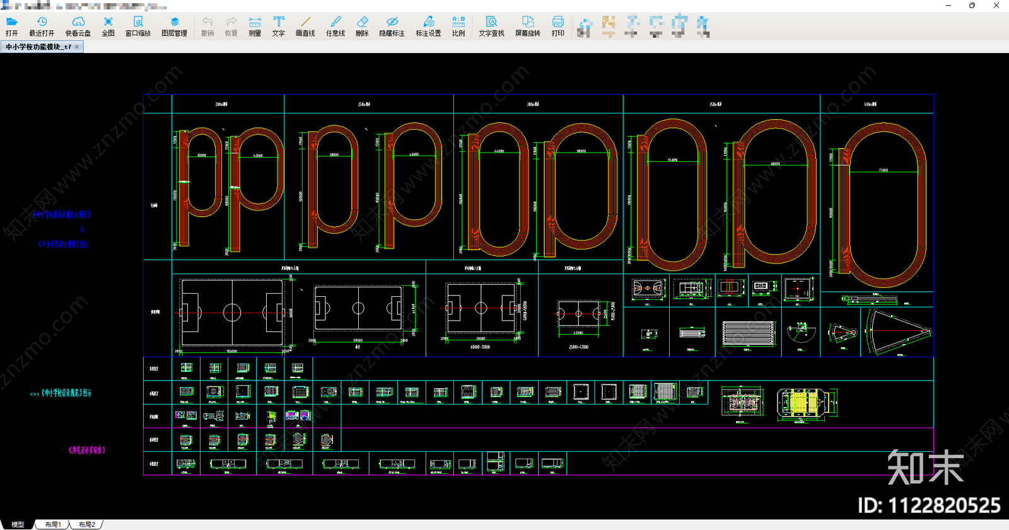Open the 图层管理 layer manager
This screenshot has width=1009, height=530.
click(175, 26)
